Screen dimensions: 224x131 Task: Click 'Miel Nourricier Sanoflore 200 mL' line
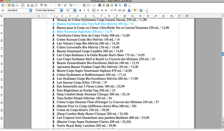84,31
